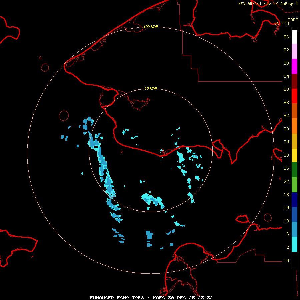Select the white swatch in the legend

(x=294, y=37)
